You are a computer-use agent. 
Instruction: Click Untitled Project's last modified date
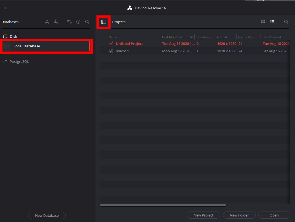pos(178,44)
